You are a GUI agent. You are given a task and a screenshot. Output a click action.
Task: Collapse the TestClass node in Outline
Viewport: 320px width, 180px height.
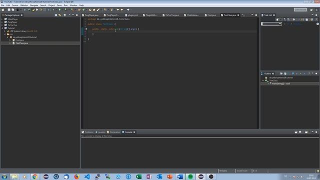263,81
